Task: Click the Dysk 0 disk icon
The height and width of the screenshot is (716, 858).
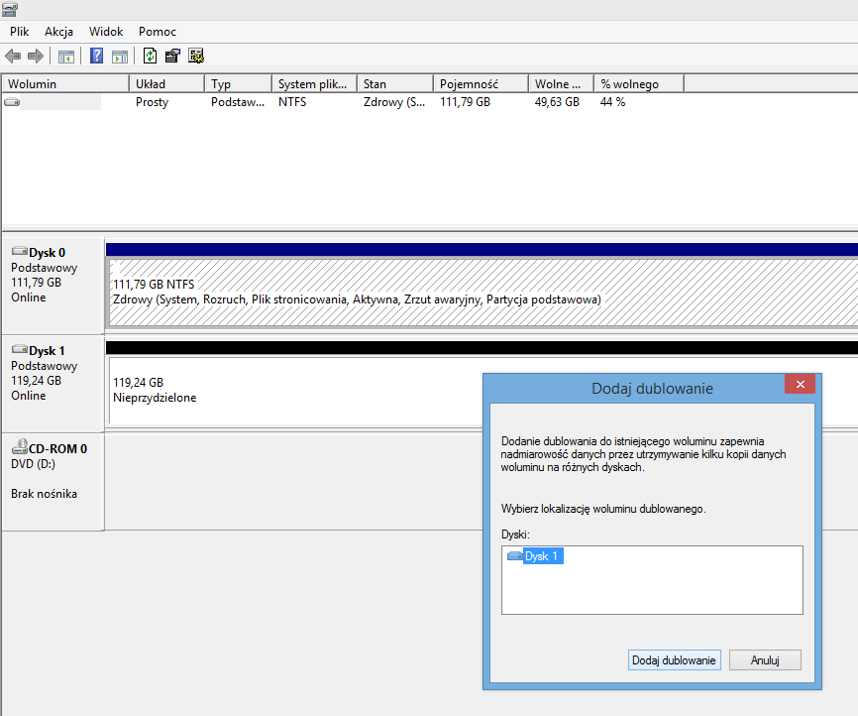Action: [20, 252]
